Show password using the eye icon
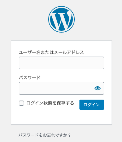Screen dimensions: 122x142 pyautogui.click(x=97, y=88)
